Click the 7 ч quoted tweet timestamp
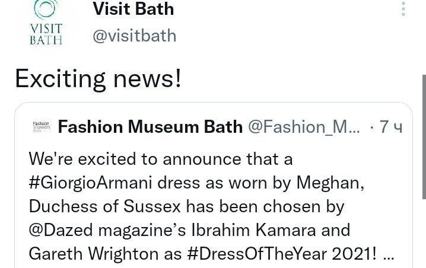The height and width of the screenshot is (268, 426). coord(390,126)
